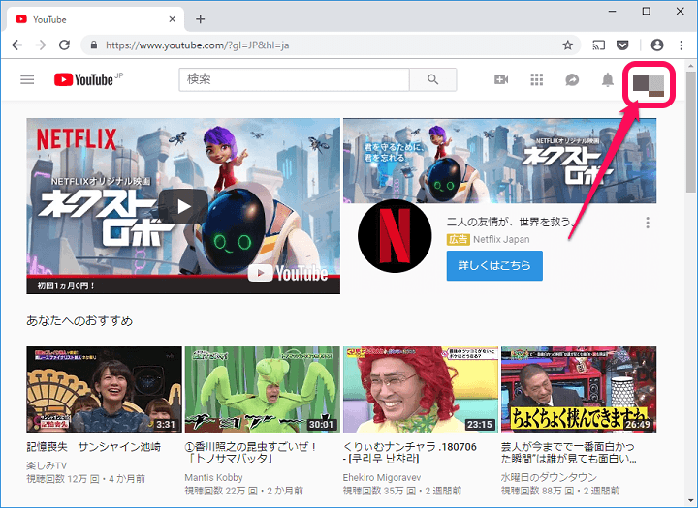Open the YouTube apps grid
Image resolution: width=698 pixels, height=508 pixels.
pyautogui.click(x=537, y=79)
